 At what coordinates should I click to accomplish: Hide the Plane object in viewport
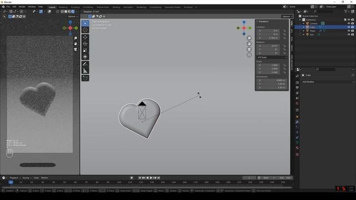point(349,31)
